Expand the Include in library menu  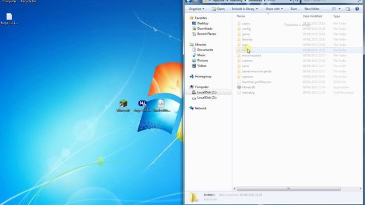click(x=245, y=9)
